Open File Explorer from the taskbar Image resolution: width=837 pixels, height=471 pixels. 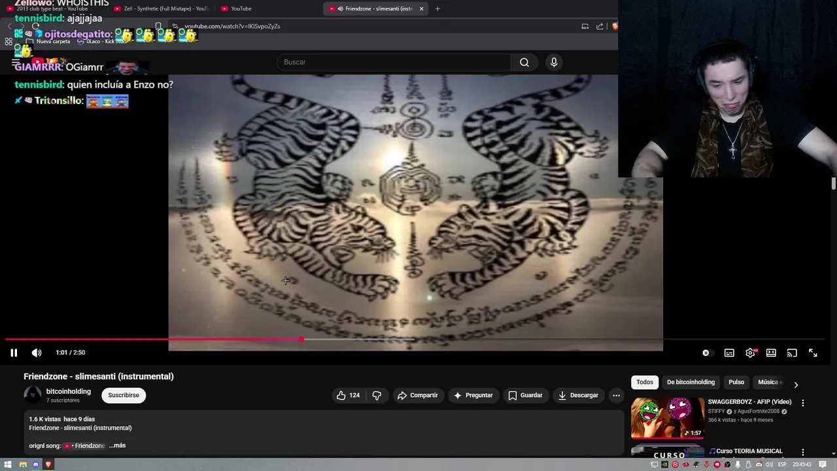click(x=23, y=464)
